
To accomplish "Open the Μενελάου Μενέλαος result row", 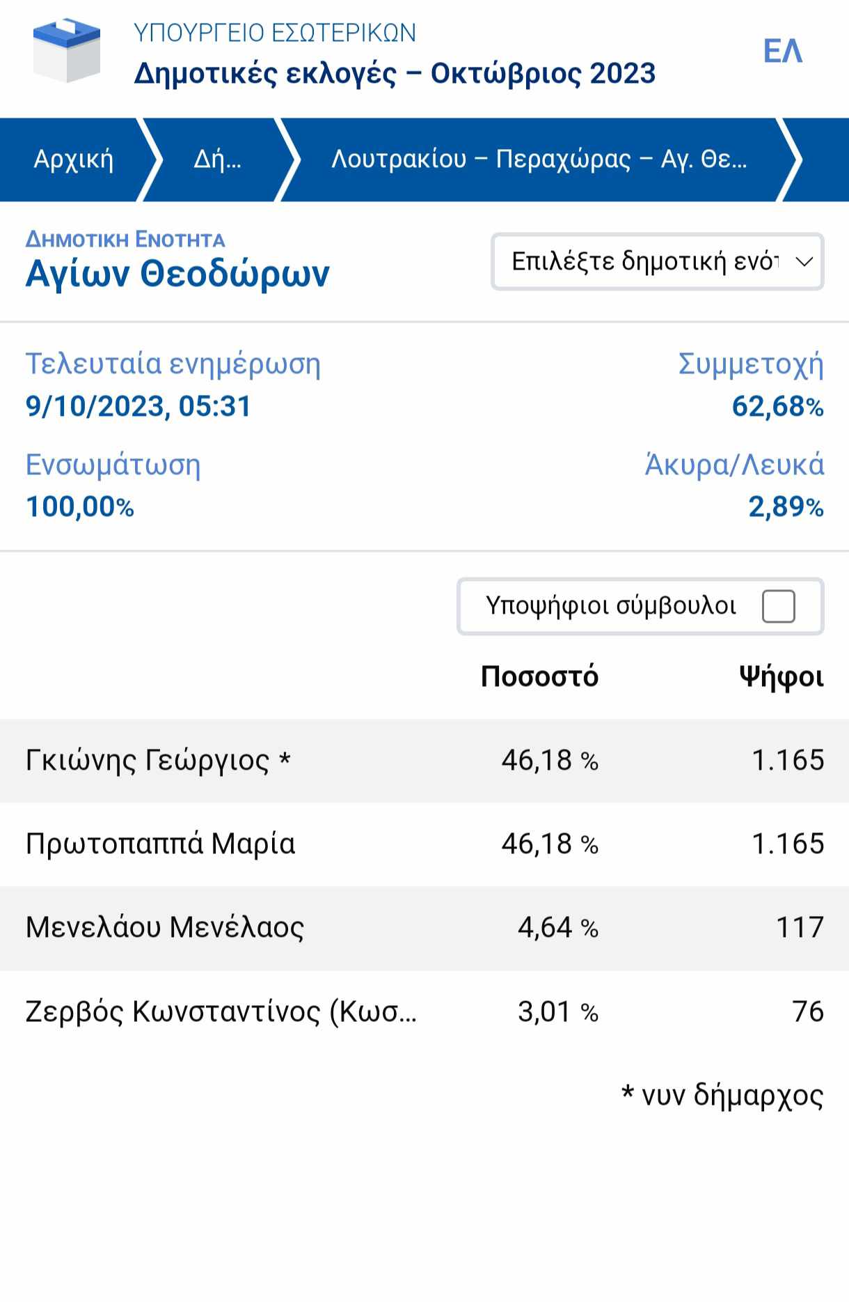I will pyautogui.click(x=424, y=928).
